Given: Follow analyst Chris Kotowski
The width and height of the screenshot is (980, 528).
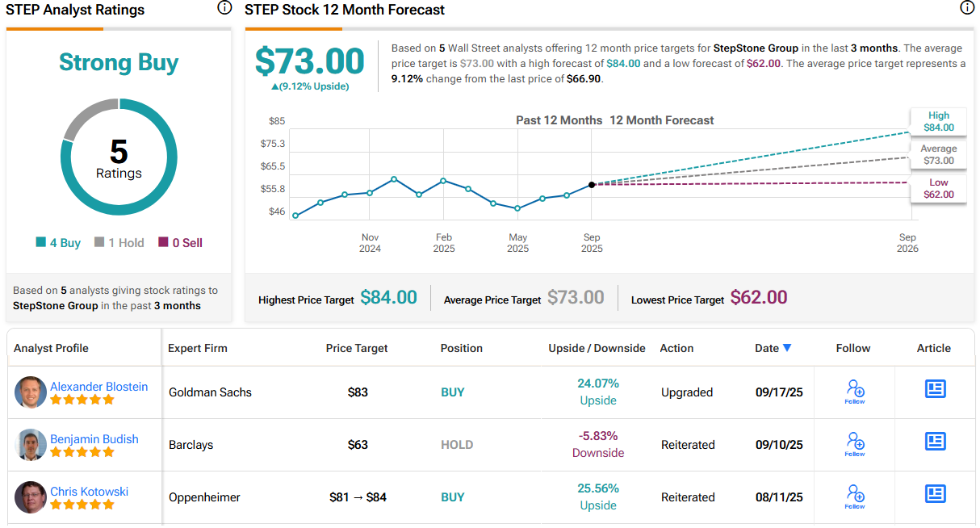Looking at the screenshot, I should click(x=855, y=497).
